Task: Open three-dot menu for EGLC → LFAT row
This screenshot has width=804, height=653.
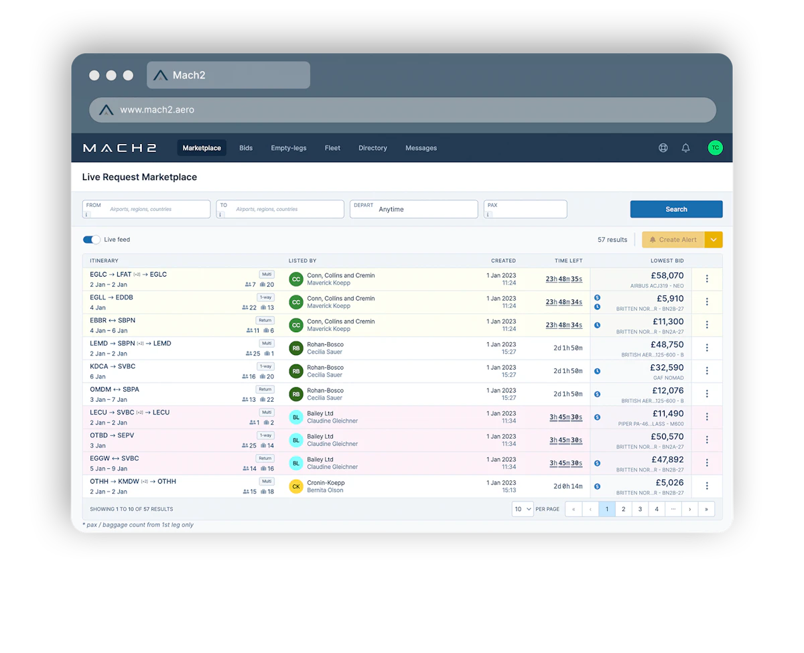Action: point(707,279)
